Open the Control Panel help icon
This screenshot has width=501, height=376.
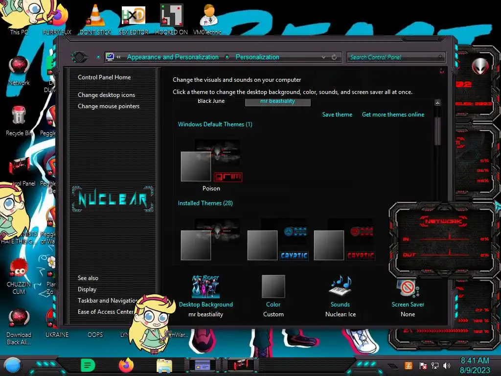[x=442, y=71]
